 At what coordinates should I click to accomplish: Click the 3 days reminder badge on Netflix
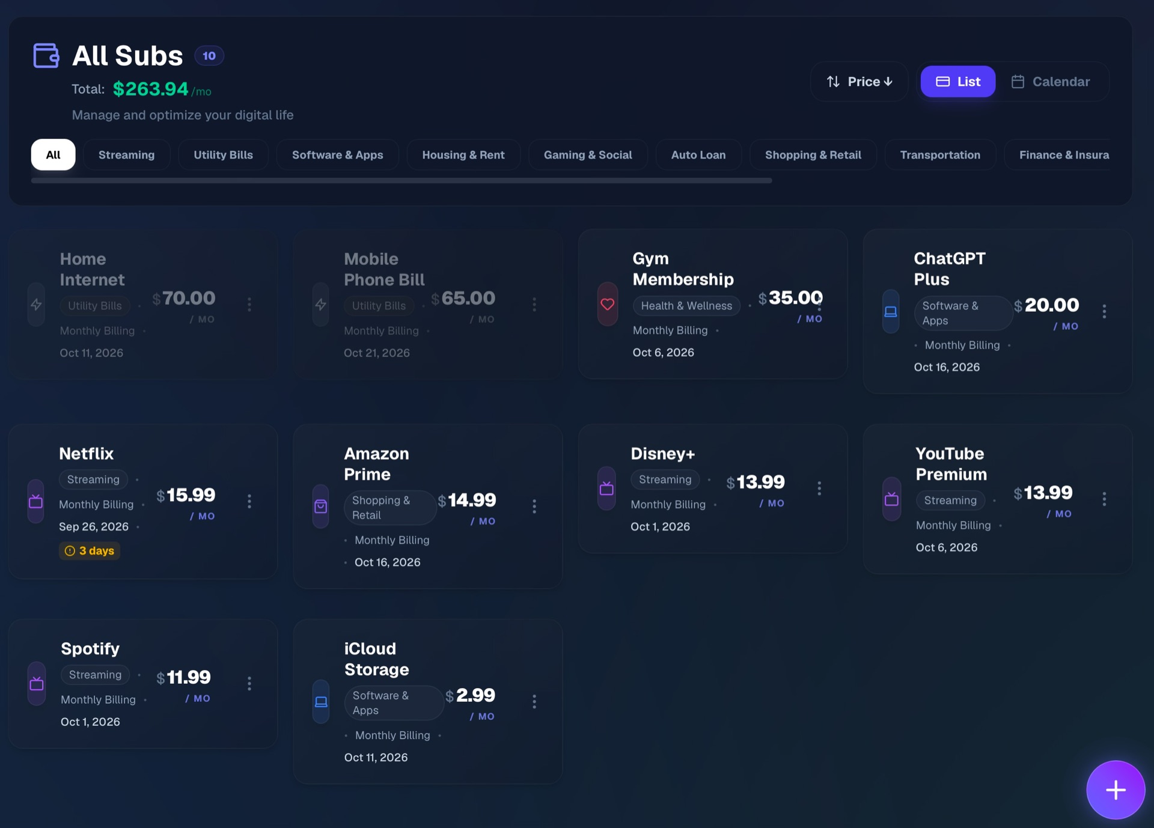coord(90,551)
